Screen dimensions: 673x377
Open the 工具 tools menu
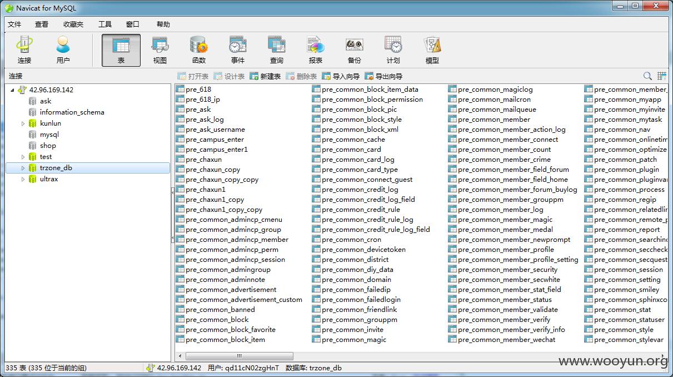click(105, 24)
